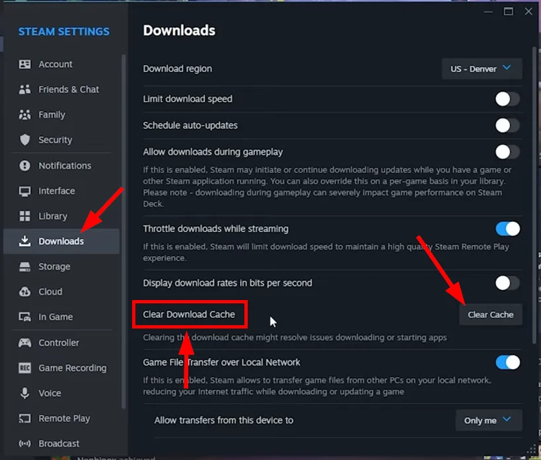Click the Security shield icon
The image size is (541, 460).
coord(24,139)
